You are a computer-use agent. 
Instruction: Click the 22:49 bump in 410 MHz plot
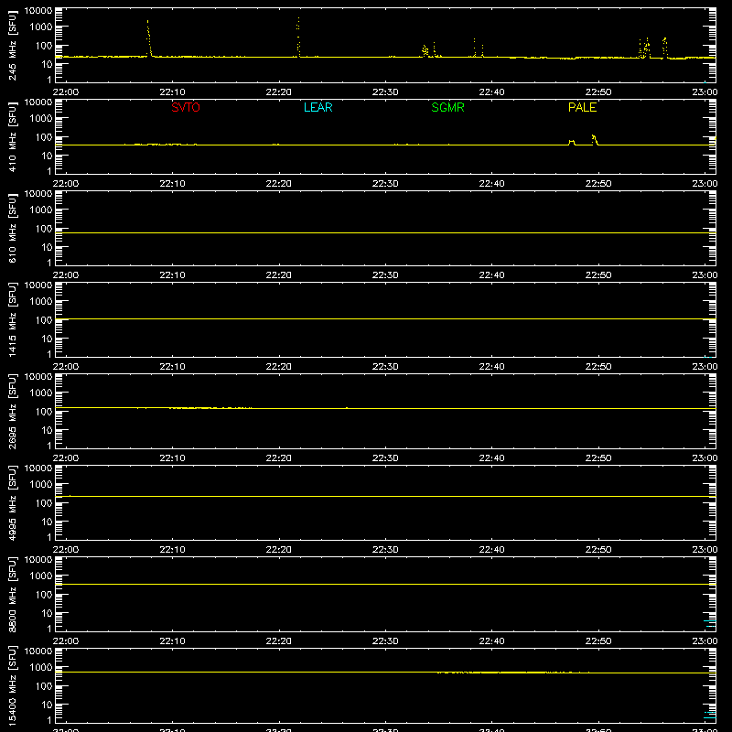[x=595, y=140]
